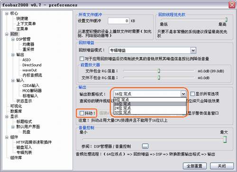Select CDDA输入 in the tree

pos(31,86)
